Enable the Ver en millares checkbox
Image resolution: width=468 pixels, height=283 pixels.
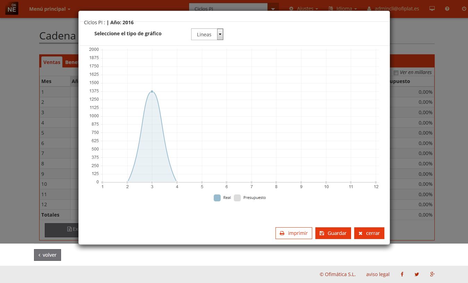click(x=396, y=73)
